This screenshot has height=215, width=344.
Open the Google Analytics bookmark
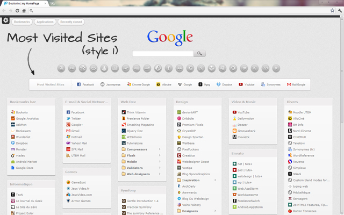coord(25,118)
